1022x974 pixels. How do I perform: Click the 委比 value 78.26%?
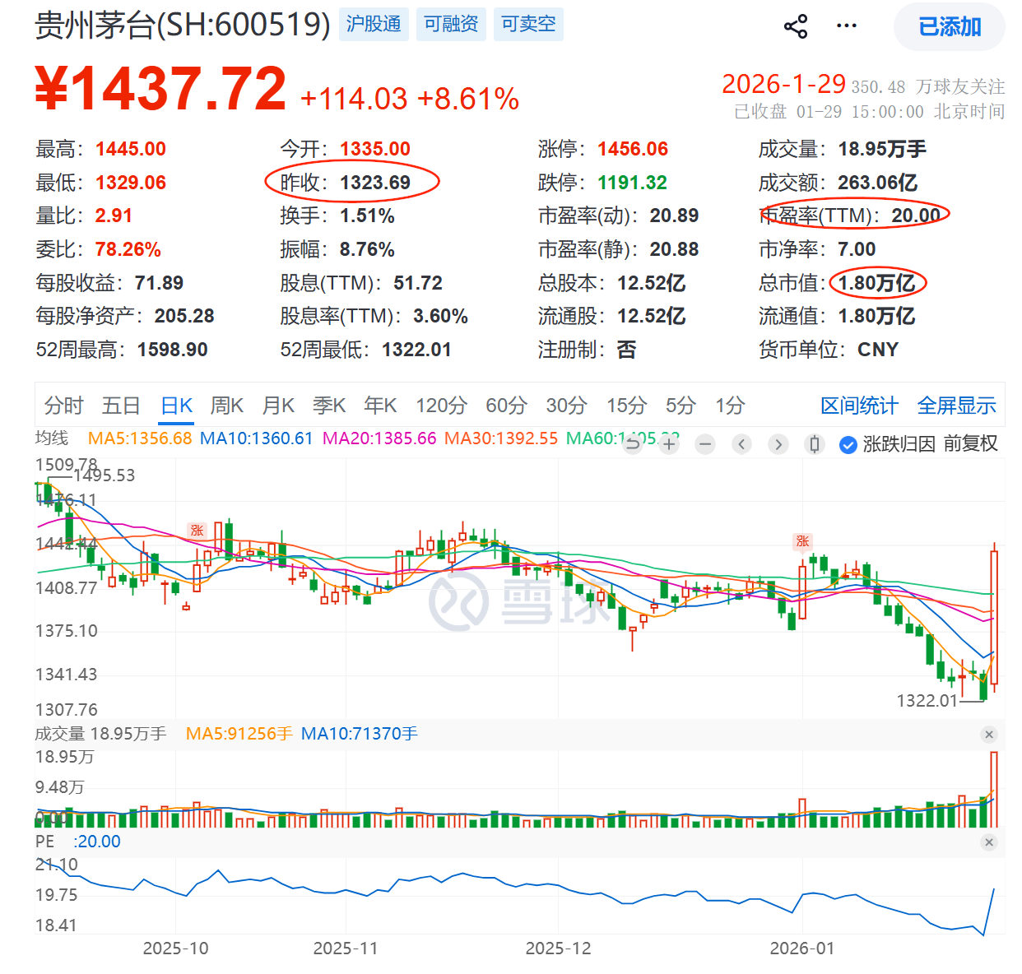pyautogui.click(x=128, y=249)
